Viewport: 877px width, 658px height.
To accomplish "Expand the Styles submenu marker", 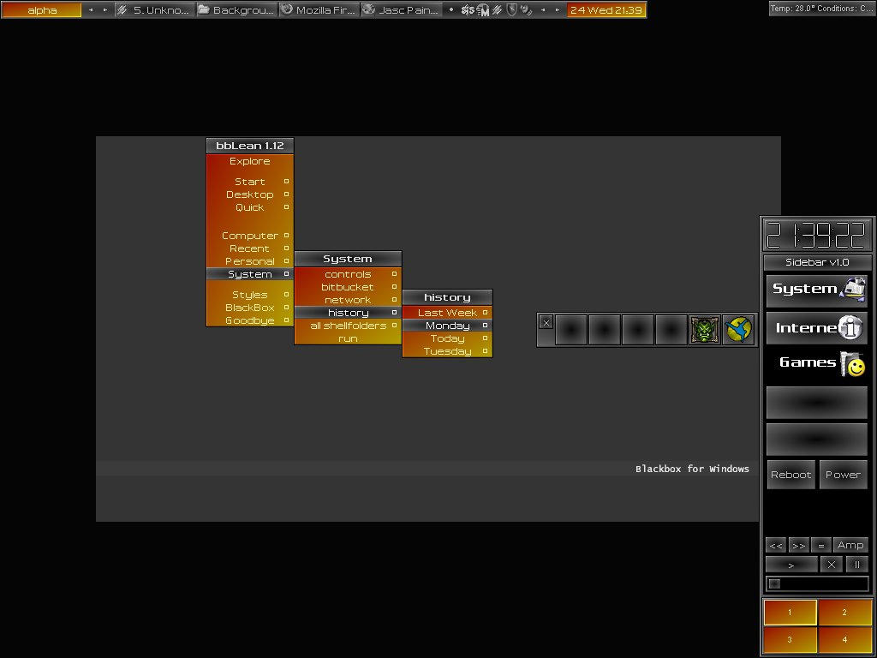I will (286, 294).
